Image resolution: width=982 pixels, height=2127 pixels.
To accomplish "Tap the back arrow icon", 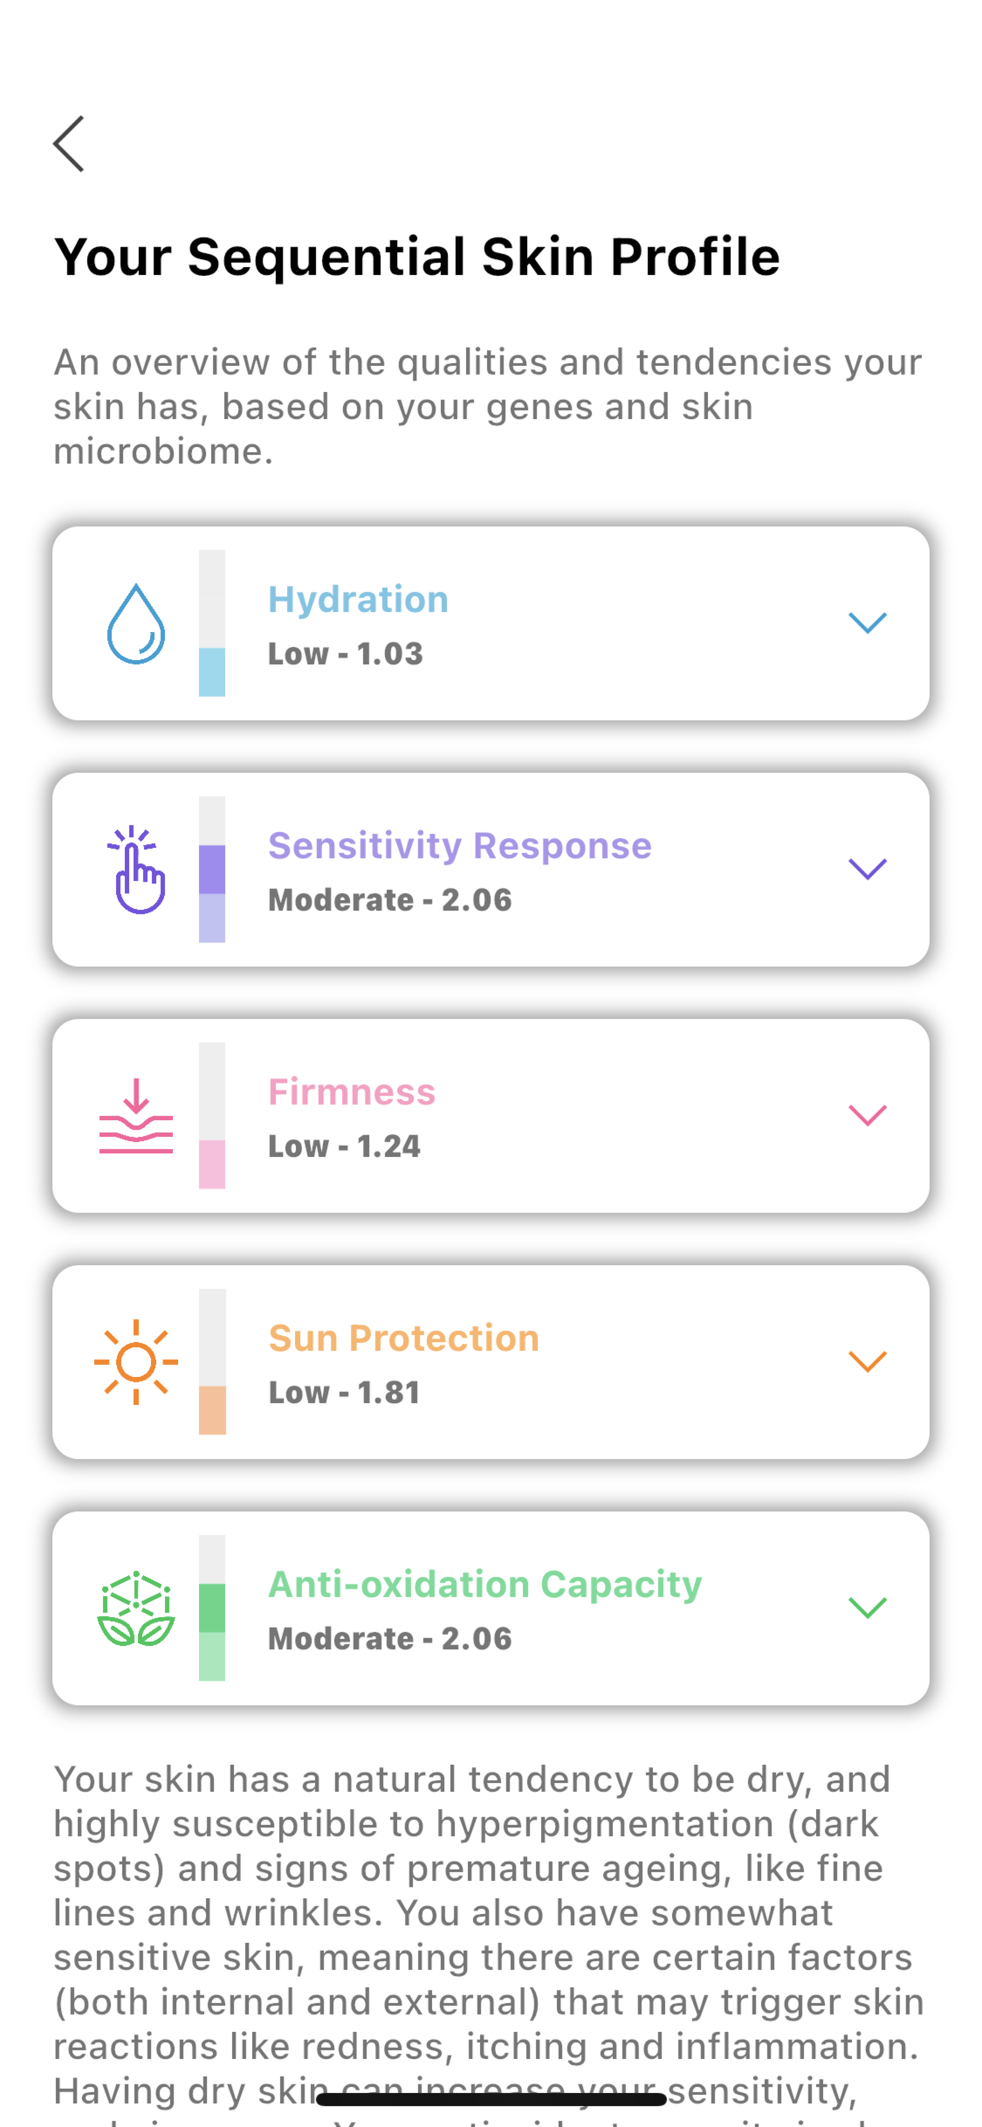I will pos(69,144).
